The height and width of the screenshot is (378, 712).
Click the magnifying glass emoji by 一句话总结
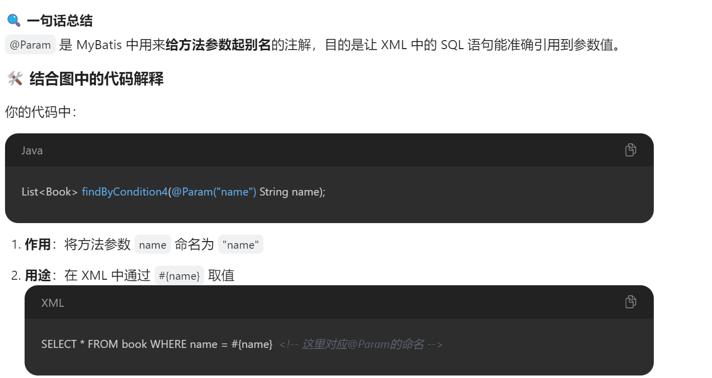(14, 21)
